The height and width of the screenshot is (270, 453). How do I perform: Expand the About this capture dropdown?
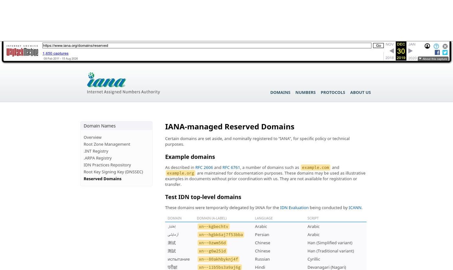(x=433, y=59)
